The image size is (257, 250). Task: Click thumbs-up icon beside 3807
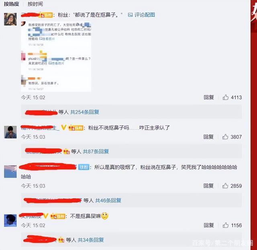[x=225, y=137]
